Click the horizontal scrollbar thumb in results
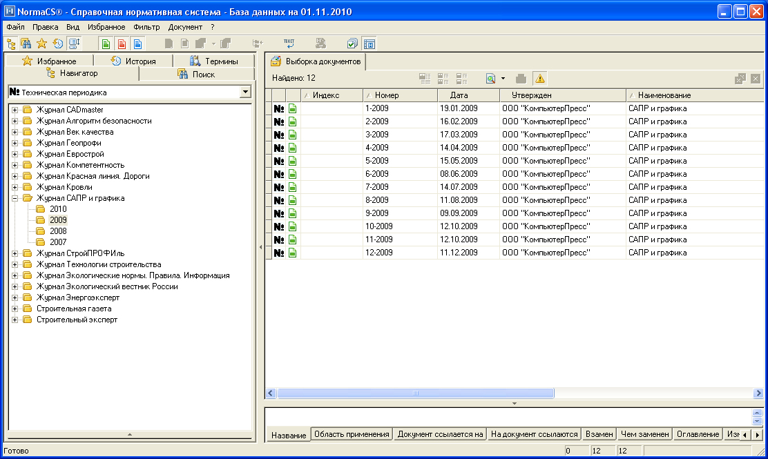 tap(415, 393)
